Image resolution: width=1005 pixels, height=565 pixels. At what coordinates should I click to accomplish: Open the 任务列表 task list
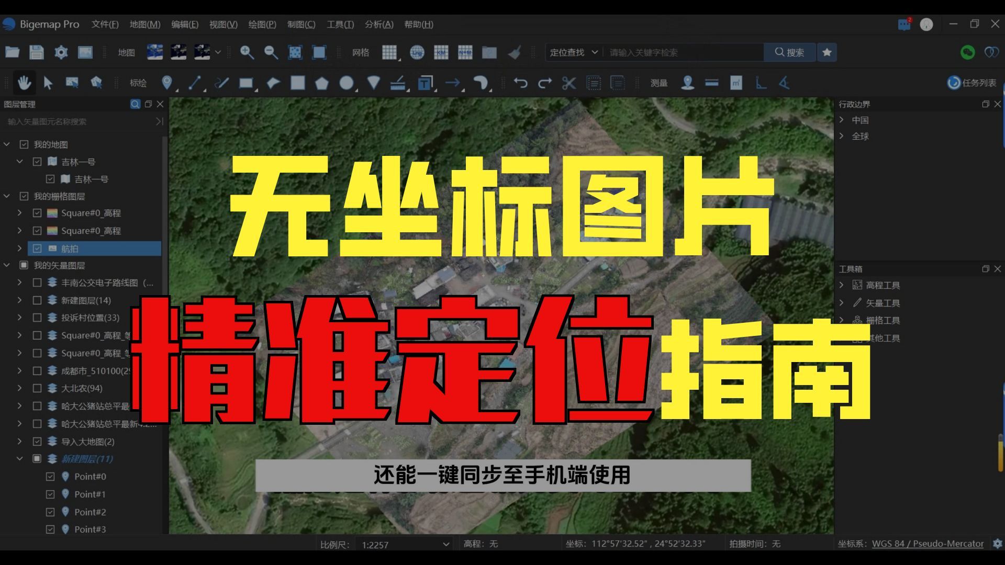[971, 83]
